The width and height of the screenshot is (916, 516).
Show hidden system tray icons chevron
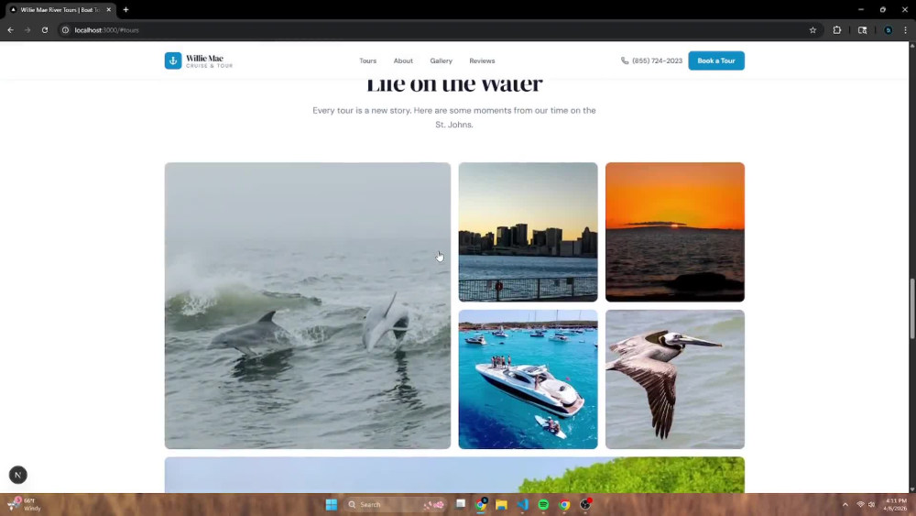pyautogui.click(x=845, y=504)
